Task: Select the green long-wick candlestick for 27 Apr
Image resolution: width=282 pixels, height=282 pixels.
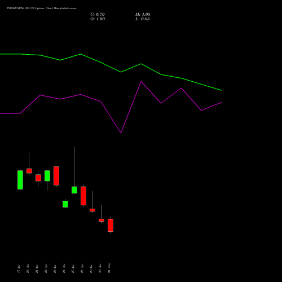Action: coord(74,190)
